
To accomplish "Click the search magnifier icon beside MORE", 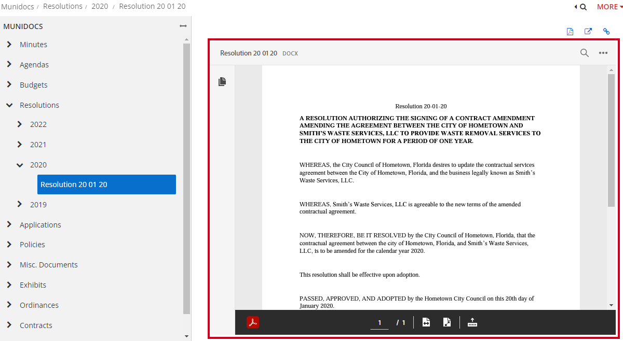I will pyautogui.click(x=583, y=7).
